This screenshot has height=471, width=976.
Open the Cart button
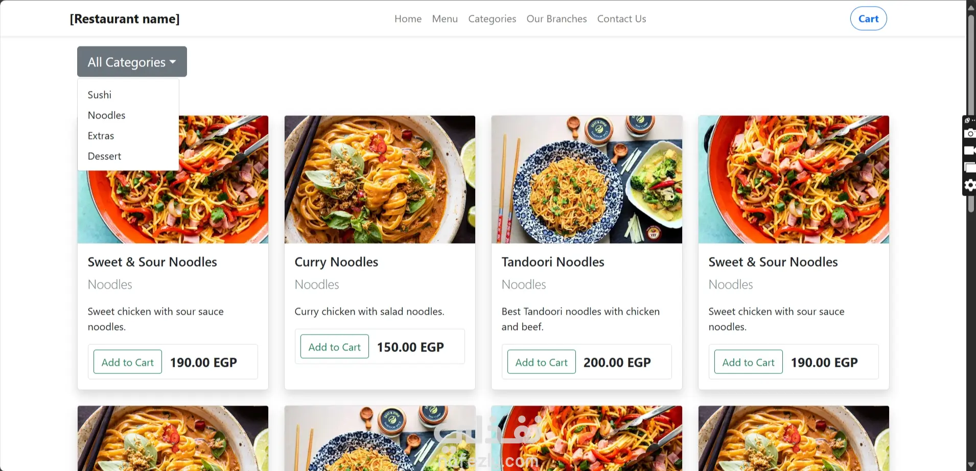click(868, 19)
